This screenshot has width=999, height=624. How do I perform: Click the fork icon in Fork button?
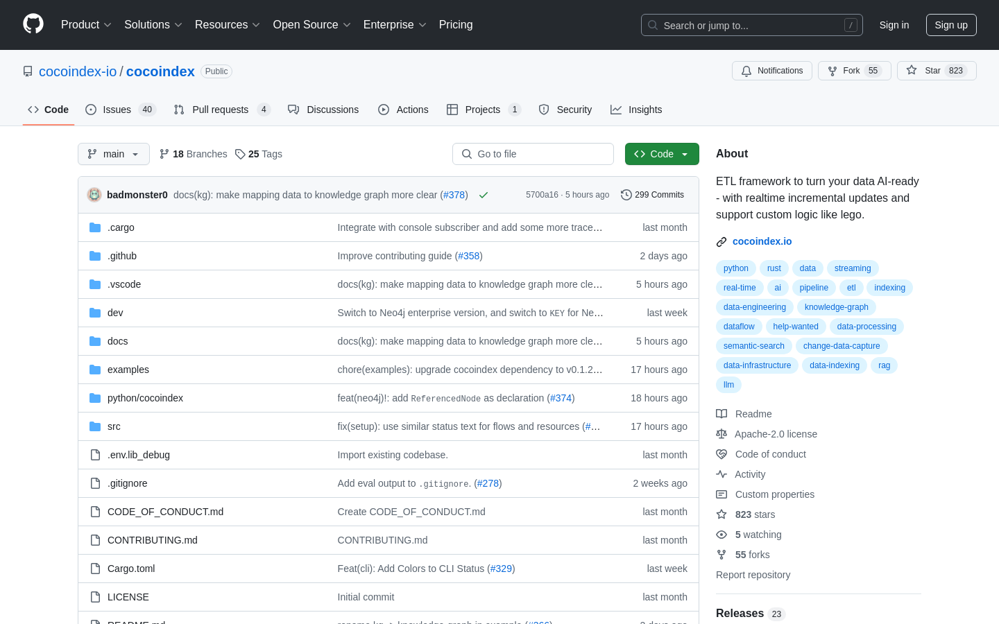coord(832,71)
